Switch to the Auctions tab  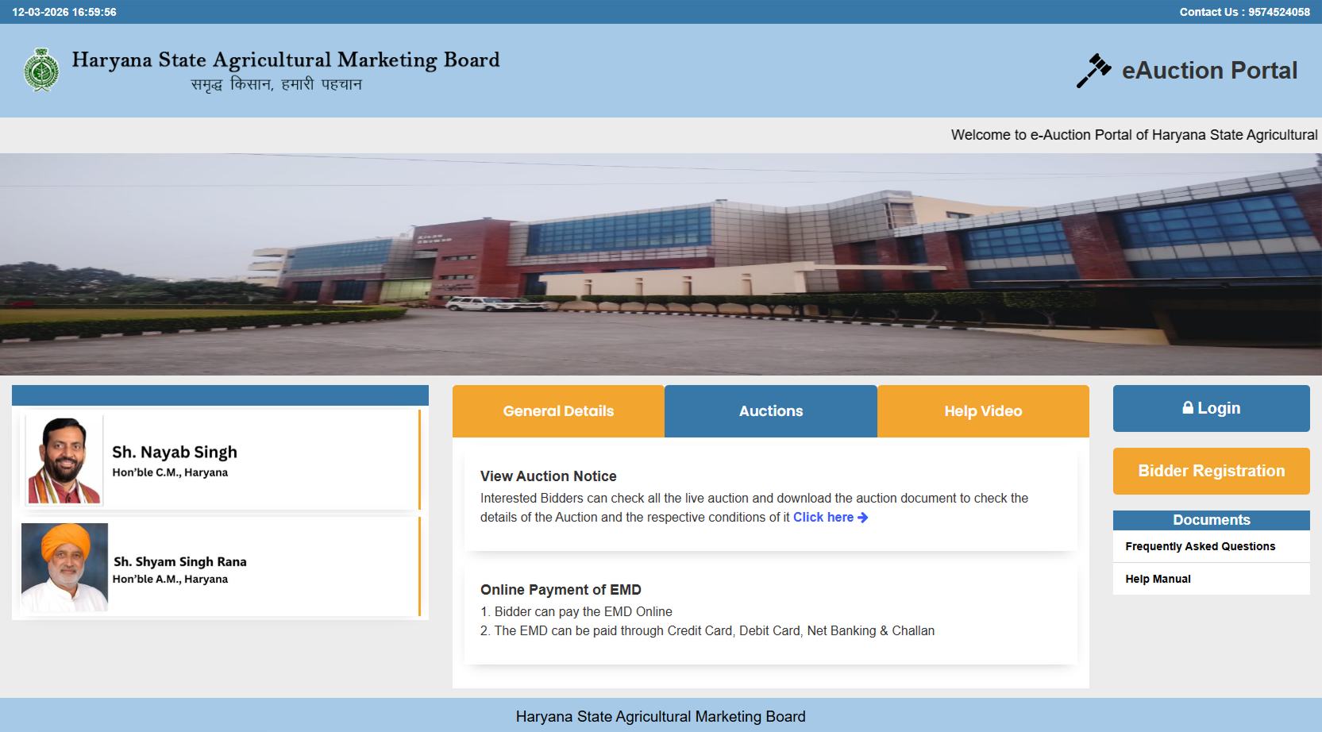[770, 411]
